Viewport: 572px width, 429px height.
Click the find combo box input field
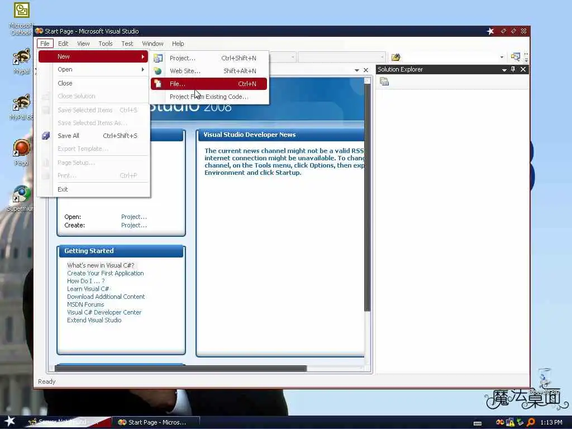[x=450, y=58]
